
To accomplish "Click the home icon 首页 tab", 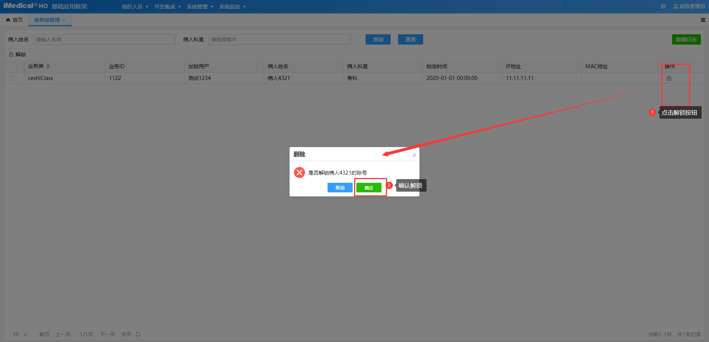I will click(x=8, y=20).
